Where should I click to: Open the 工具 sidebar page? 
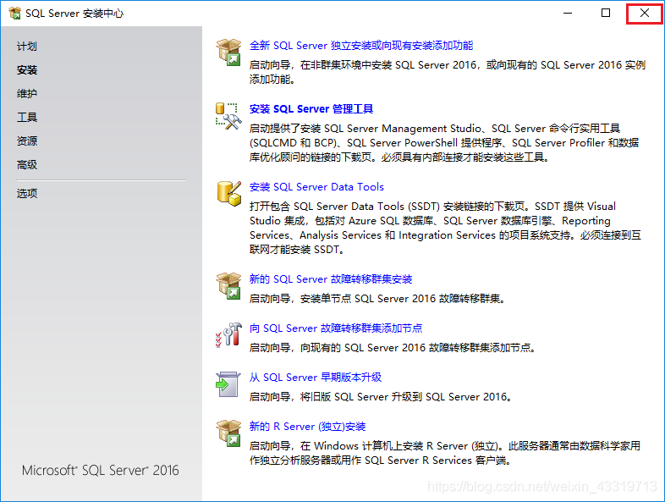(27, 117)
